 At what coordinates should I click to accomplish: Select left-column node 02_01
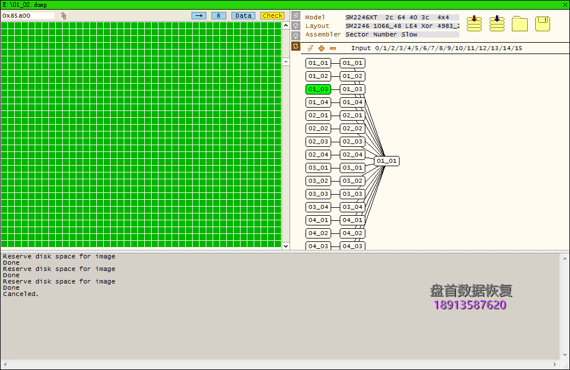[x=318, y=116]
